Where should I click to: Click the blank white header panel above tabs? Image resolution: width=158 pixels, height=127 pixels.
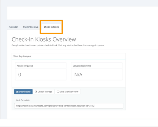83,13
